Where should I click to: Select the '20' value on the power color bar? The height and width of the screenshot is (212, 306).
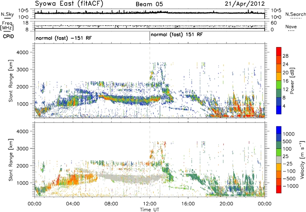pos(285,73)
